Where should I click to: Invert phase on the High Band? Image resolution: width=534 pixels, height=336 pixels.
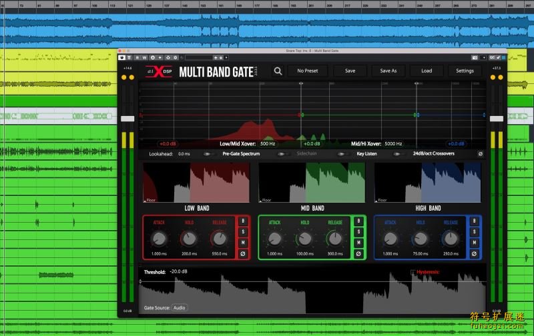coord(474,254)
